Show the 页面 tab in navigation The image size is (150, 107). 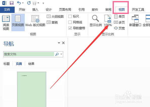tap(19, 64)
